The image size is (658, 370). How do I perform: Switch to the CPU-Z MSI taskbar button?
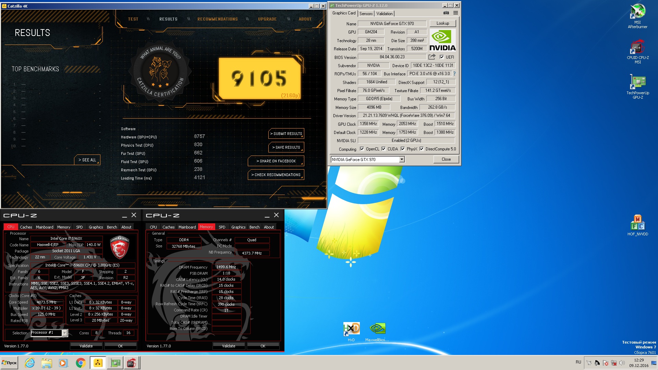click(132, 363)
